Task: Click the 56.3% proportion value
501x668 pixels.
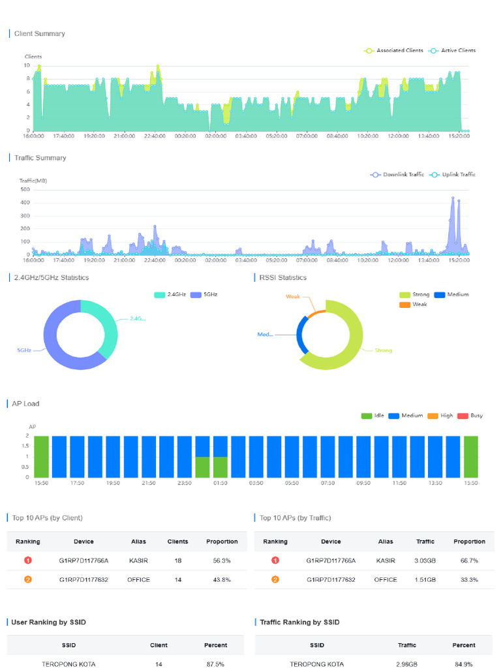Action: click(x=222, y=560)
